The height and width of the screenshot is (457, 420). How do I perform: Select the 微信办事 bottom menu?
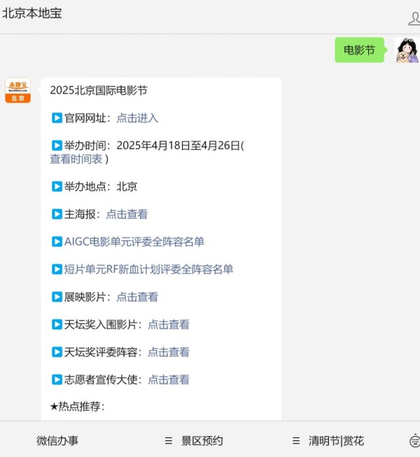[x=57, y=441]
